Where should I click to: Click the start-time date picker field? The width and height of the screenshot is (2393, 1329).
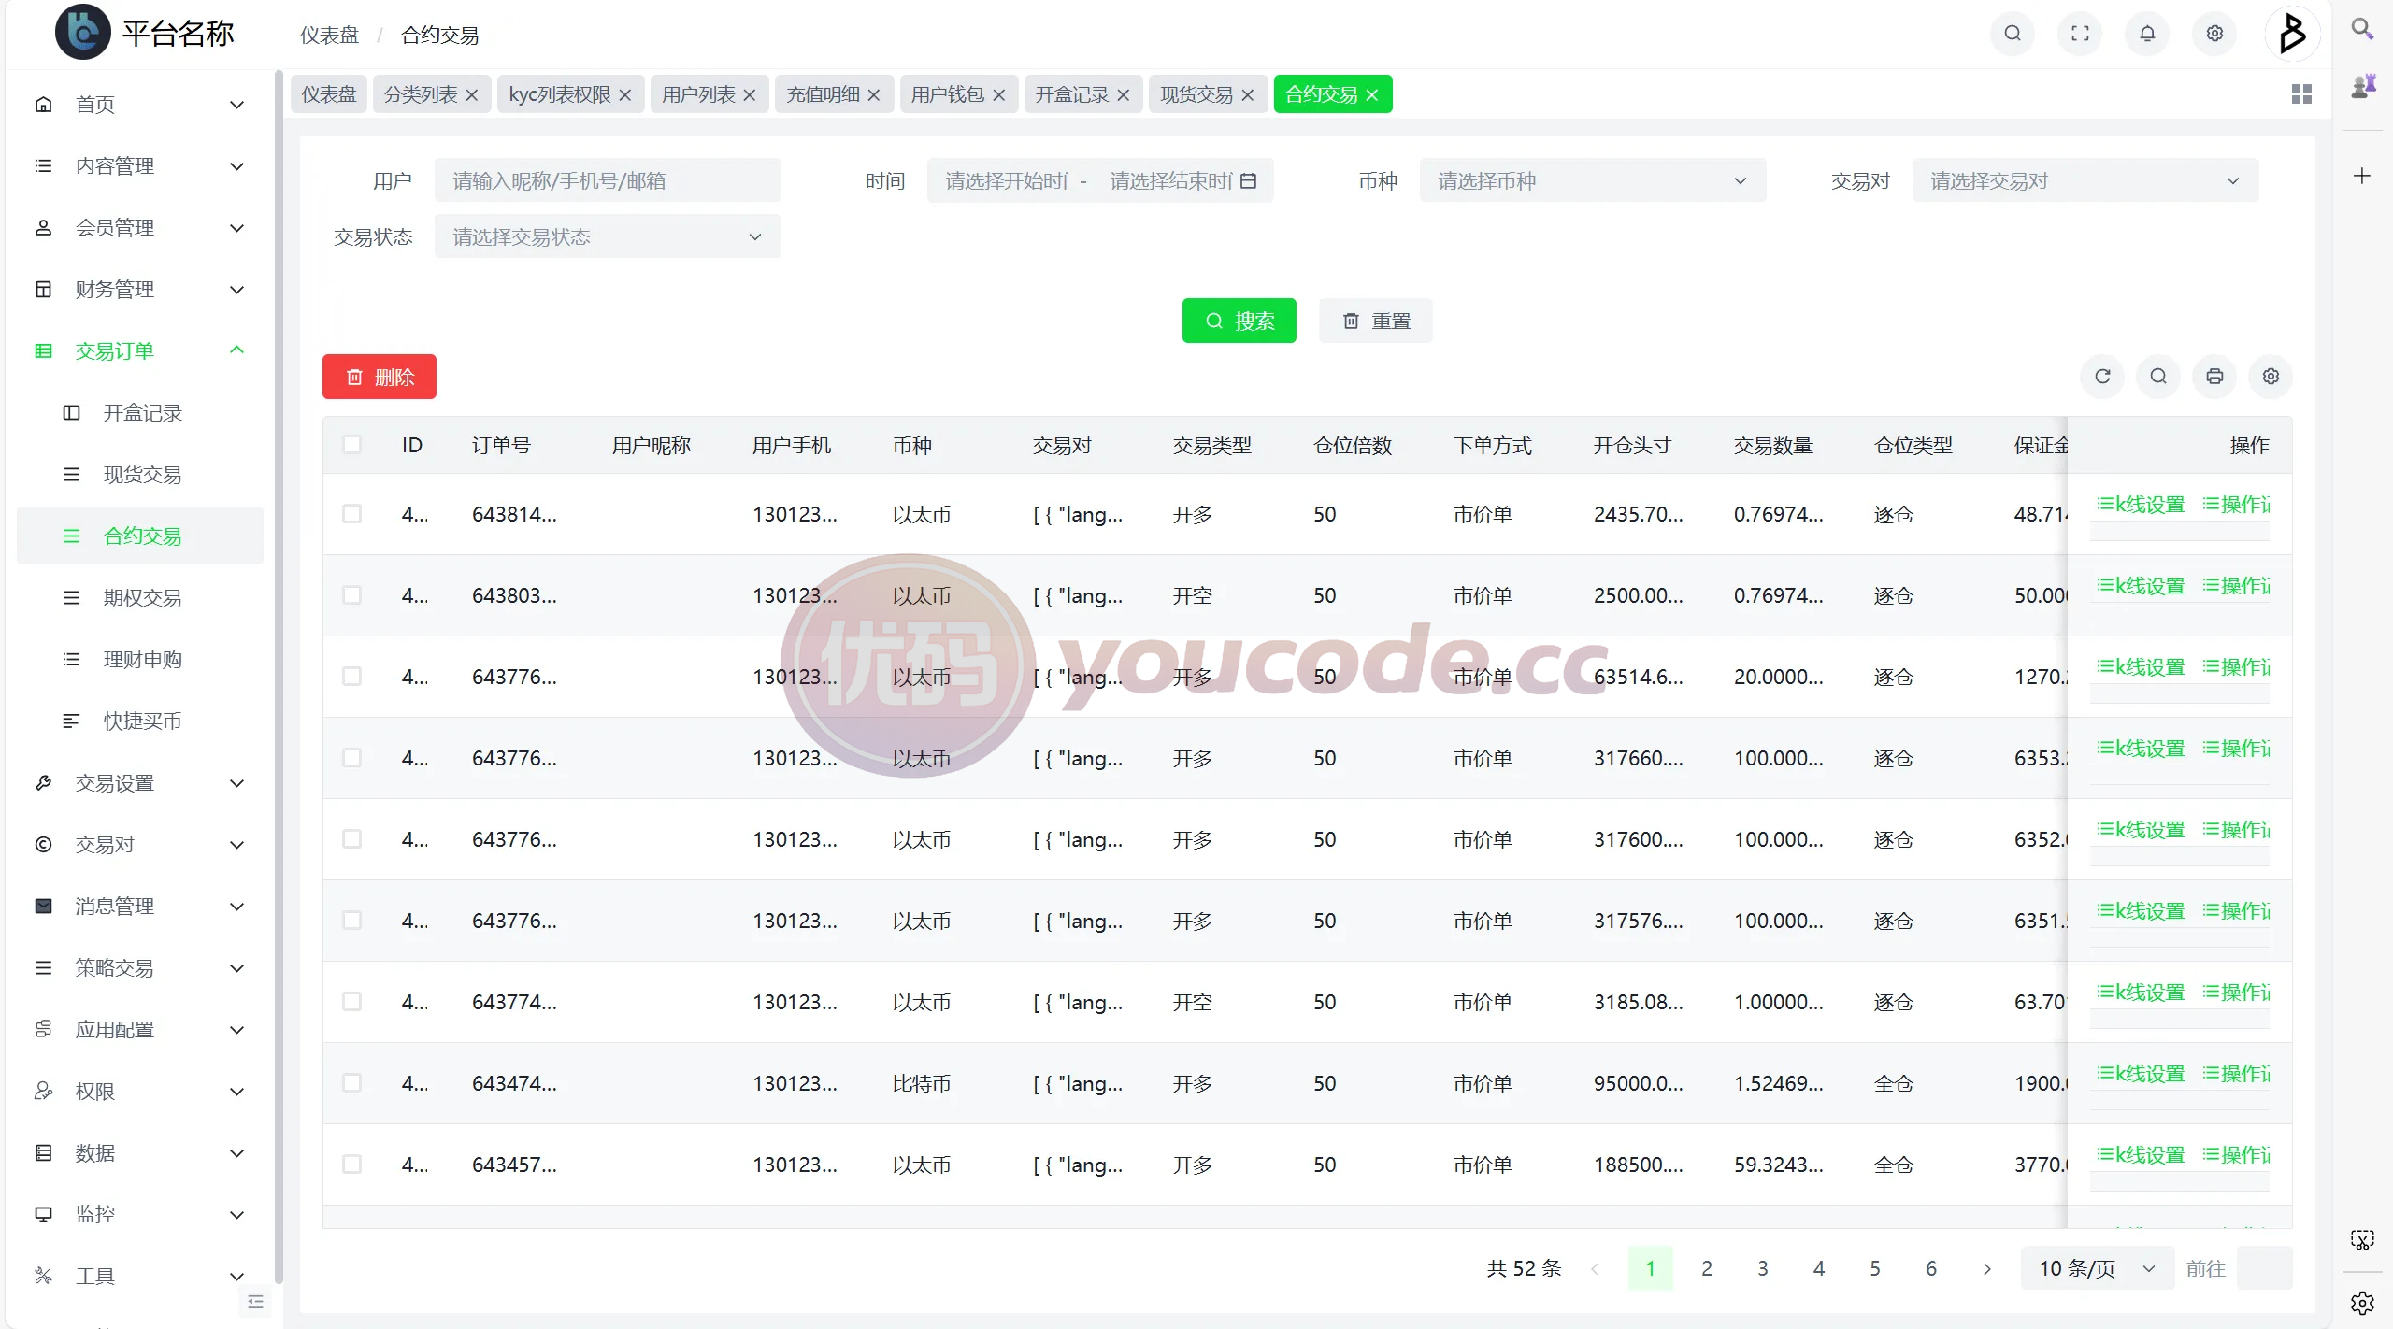[x=1007, y=180]
